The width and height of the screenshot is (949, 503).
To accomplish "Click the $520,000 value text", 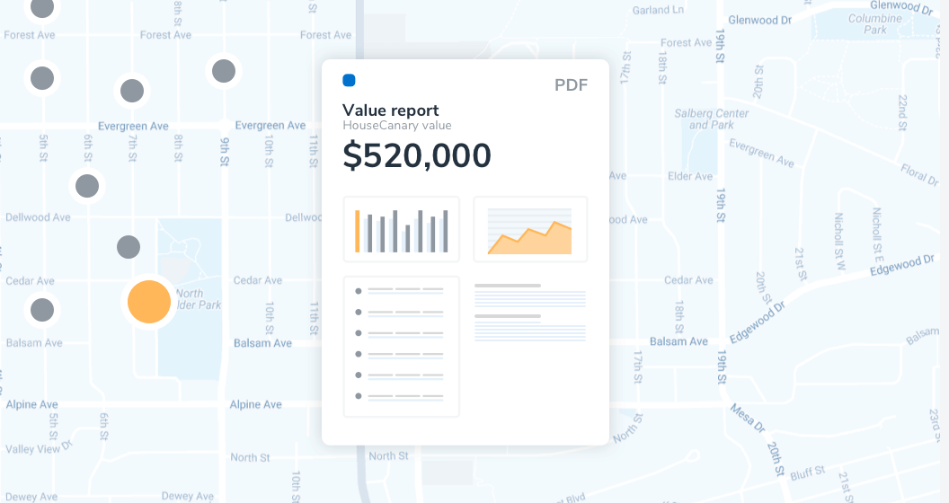I will (x=416, y=155).
